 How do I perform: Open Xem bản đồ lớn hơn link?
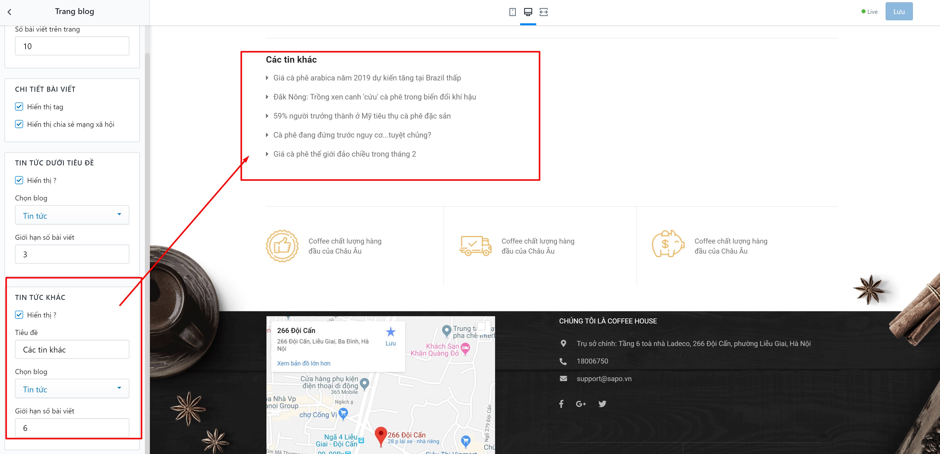pyautogui.click(x=304, y=363)
